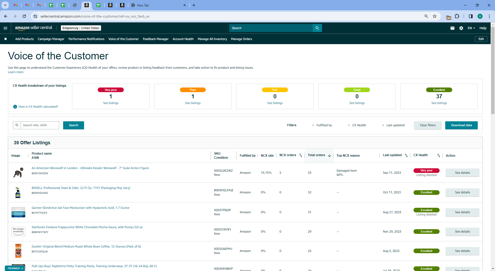This screenshot has height=271, width=495.
Task: See listings under Excellent
Action: tap(439, 103)
